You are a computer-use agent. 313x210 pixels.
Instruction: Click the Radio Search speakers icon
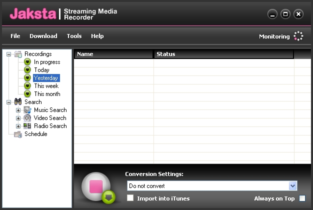(27, 126)
